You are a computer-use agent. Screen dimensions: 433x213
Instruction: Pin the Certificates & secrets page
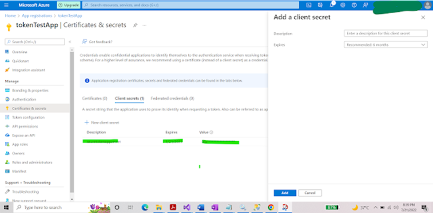pos(135,25)
